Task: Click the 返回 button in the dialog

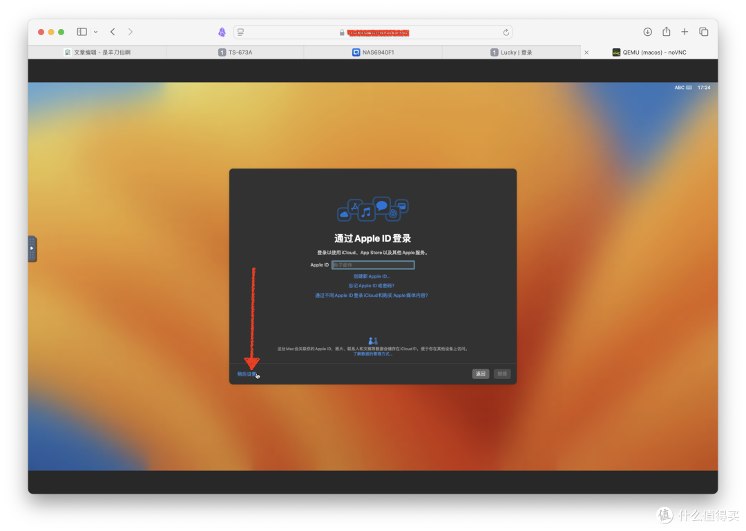Action: 480,373
